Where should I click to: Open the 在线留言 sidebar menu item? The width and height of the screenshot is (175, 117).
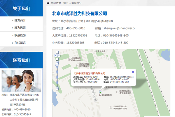pos(21,43)
